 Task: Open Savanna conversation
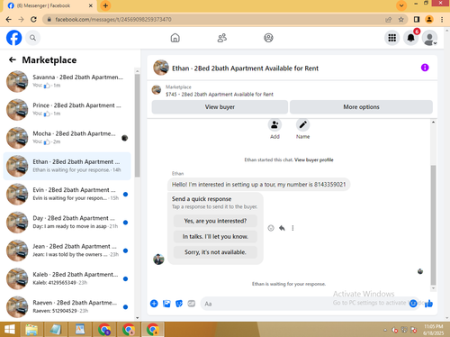67,81
